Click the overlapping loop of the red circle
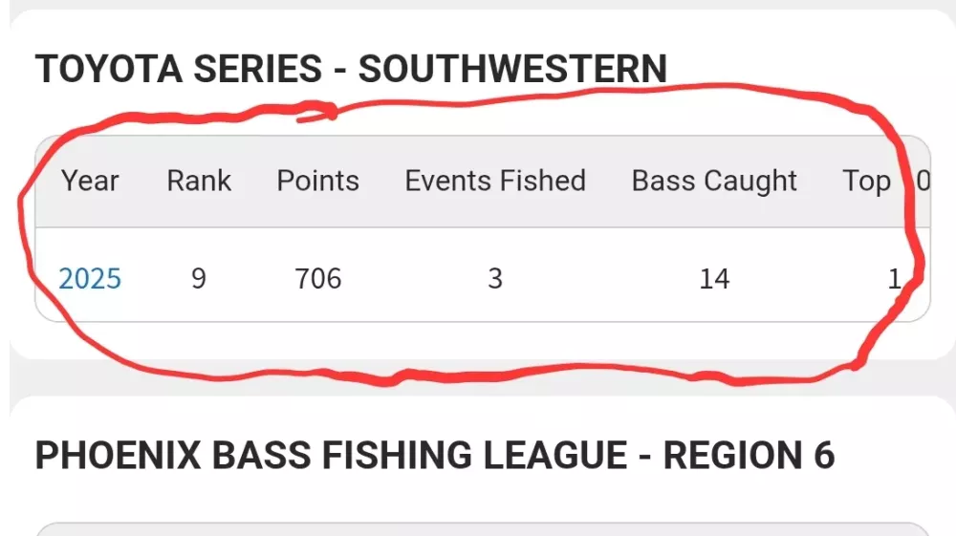 click(318, 113)
